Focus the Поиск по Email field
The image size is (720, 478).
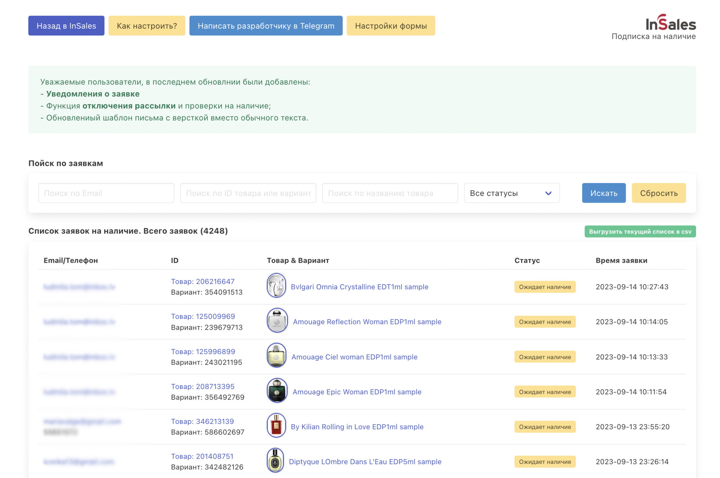pyautogui.click(x=106, y=193)
